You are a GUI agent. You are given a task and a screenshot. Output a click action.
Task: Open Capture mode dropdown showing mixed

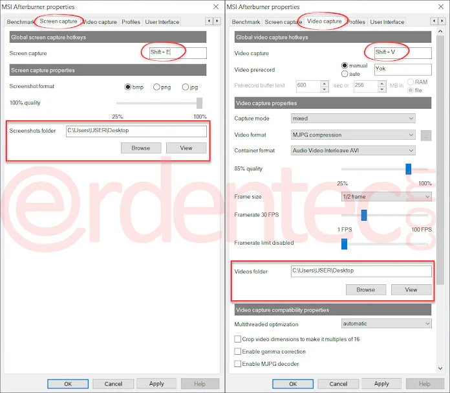pos(353,118)
